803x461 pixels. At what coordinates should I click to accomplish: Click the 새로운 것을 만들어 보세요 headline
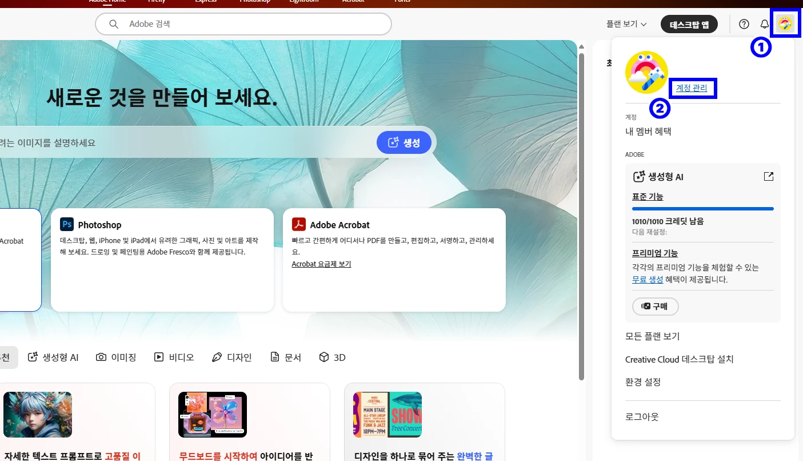(x=162, y=98)
